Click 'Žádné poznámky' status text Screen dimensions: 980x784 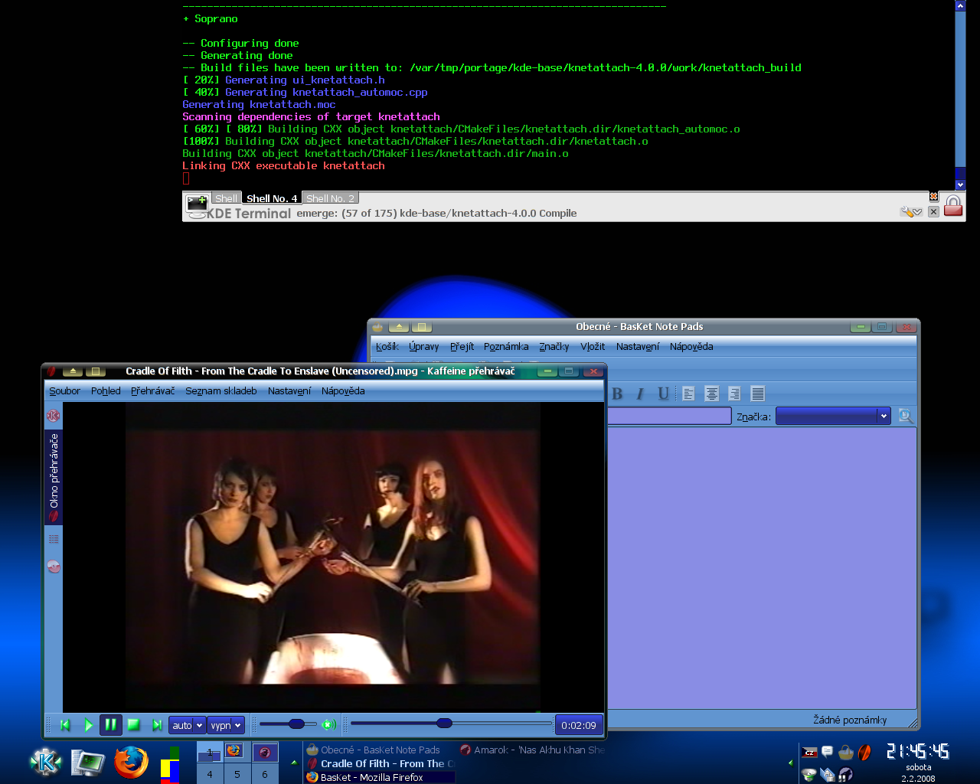850,720
